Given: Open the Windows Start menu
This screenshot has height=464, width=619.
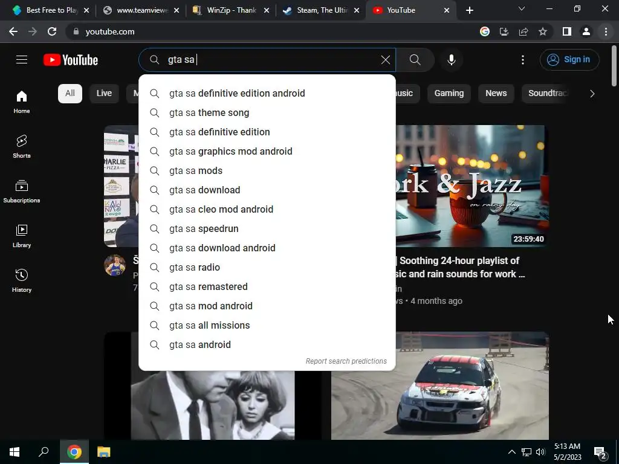Looking at the screenshot, I should pyautogui.click(x=15, y=452).
